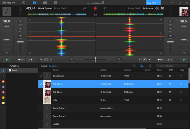The width and height of the screenshot is (190, 129).
Task: Click the key E clef icon on deck 2
Action: coord(105,8)
